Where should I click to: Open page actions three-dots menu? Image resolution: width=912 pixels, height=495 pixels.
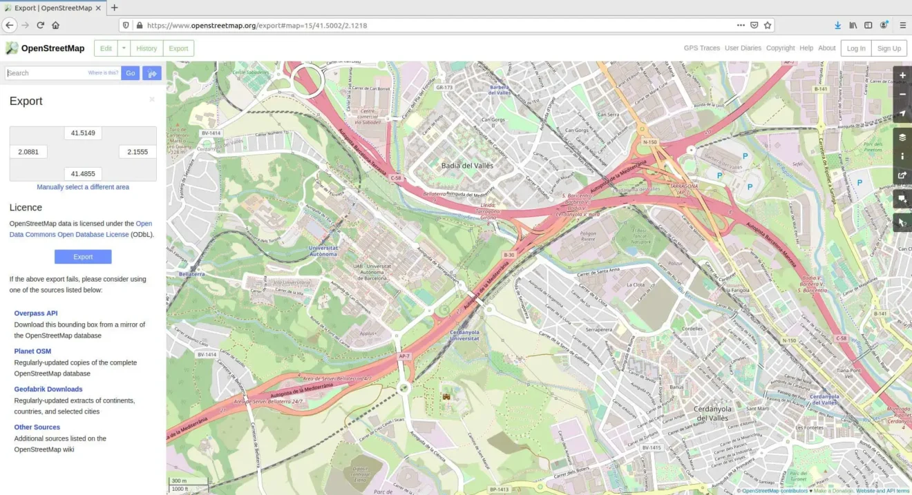(x=741, y=25)
